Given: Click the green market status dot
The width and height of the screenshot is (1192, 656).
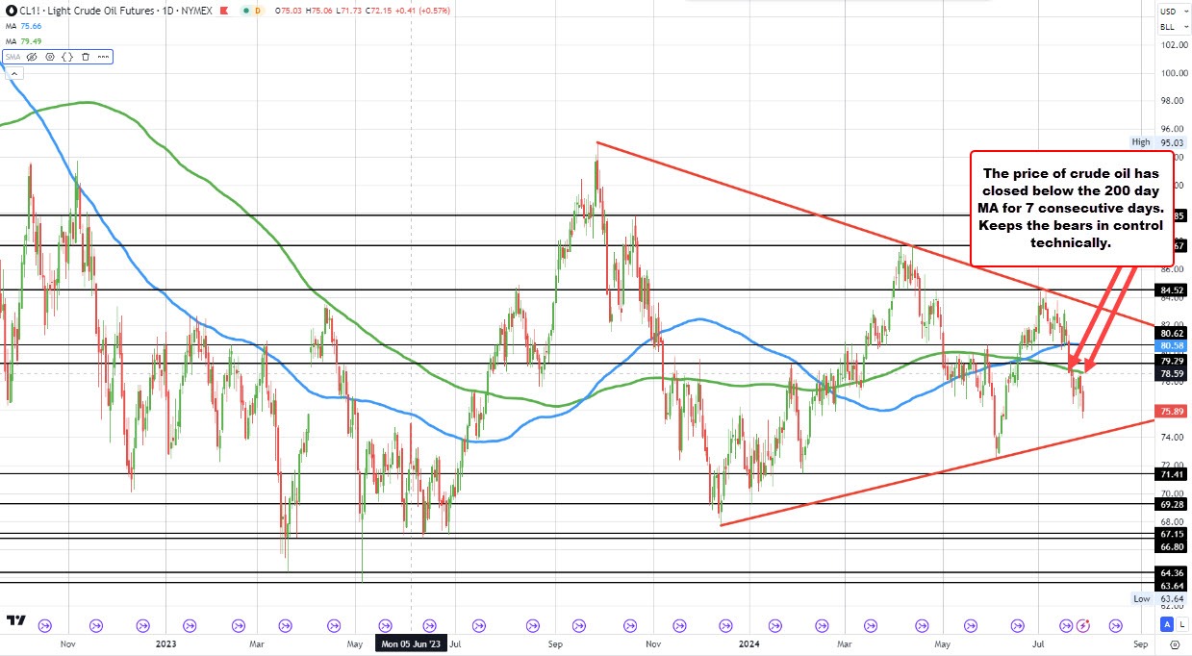Looking at the screenshot, I should pos(246,10).
